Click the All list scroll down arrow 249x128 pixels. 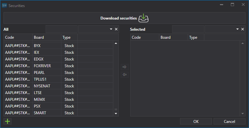click(116, 114)
